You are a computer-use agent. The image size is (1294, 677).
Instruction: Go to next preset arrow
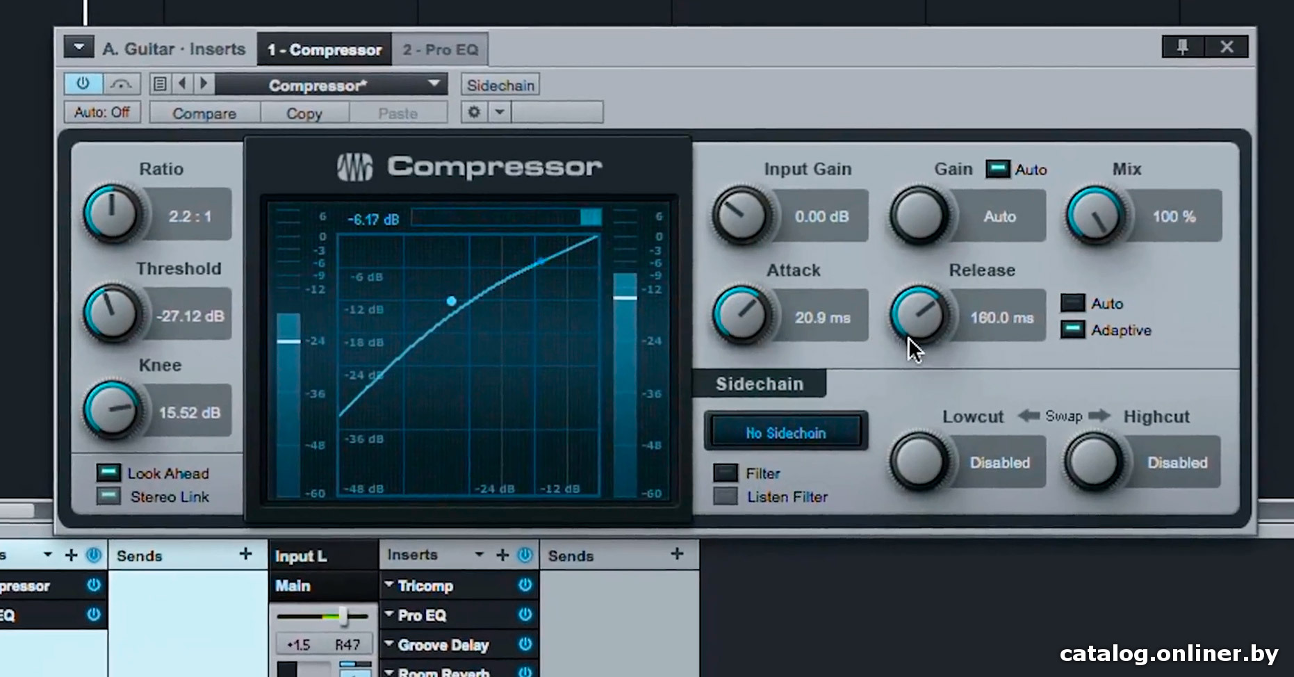tap(204, 84)
